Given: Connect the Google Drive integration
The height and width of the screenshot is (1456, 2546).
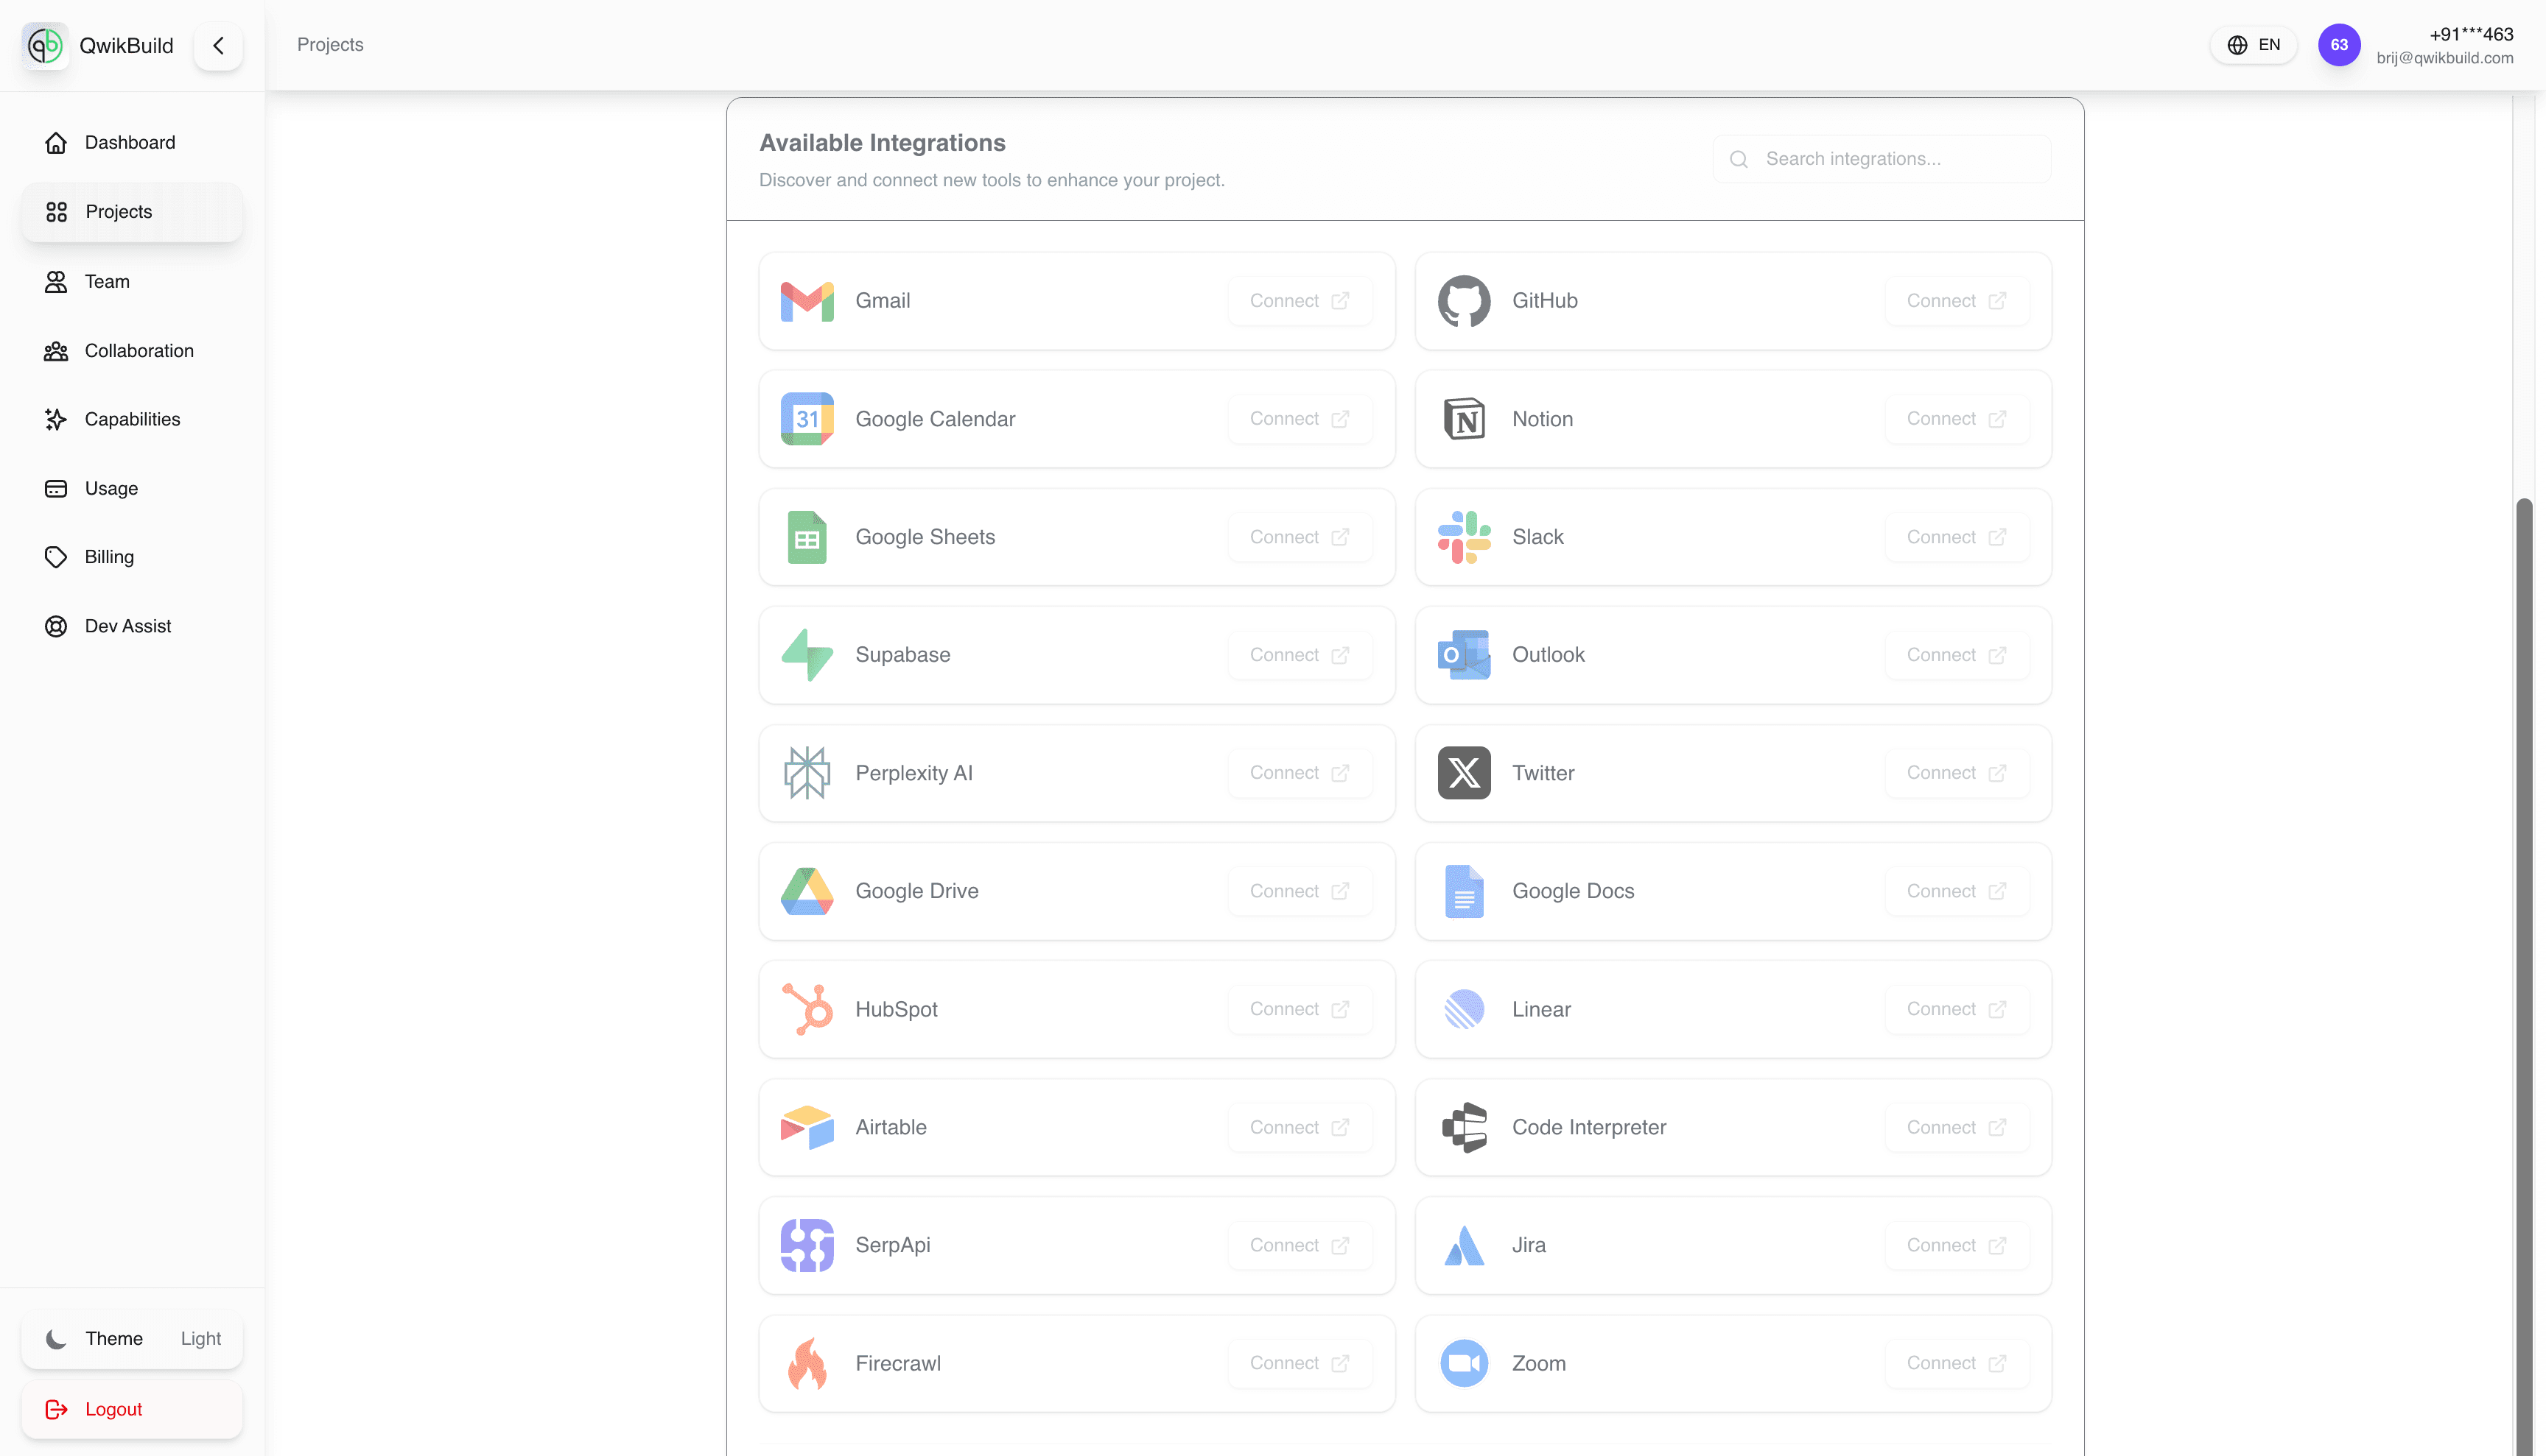Looking at the screenshot, I should pos(1299,891).
